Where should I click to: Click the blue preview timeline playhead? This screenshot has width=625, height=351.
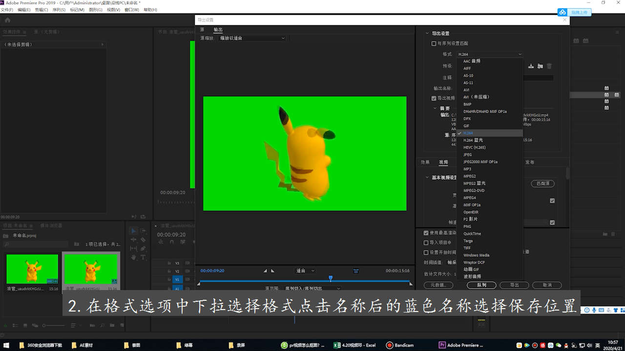click(x=331, y=278)
